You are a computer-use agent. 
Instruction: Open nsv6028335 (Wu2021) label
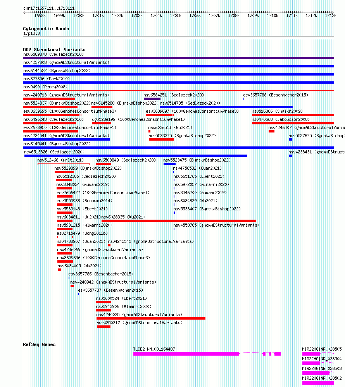click(124, 217)
